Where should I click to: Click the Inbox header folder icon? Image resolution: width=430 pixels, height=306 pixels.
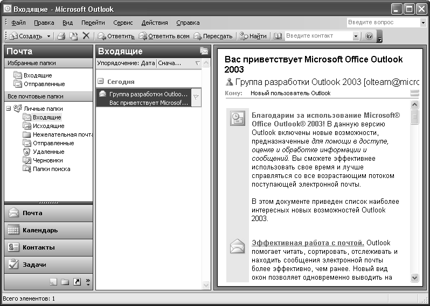[204, 51]
